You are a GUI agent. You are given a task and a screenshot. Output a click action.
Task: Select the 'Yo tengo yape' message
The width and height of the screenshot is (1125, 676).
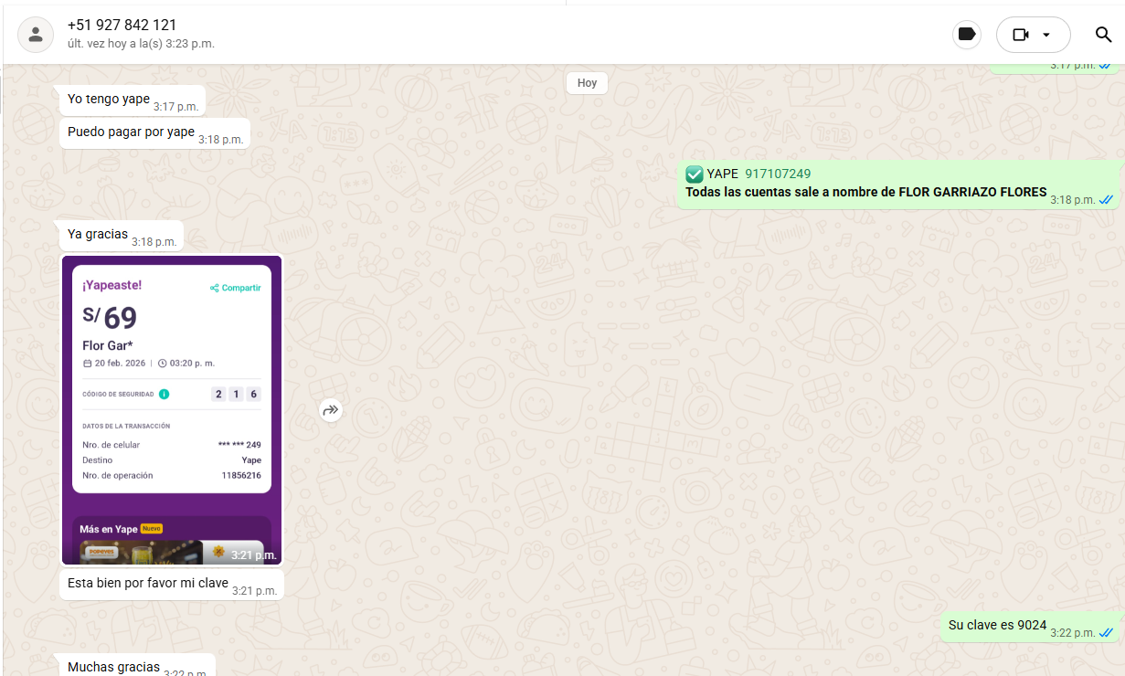[x=108, y=99]
